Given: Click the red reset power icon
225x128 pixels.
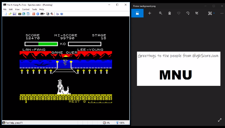Looking at the screenshot, I should tap(33, 14).
